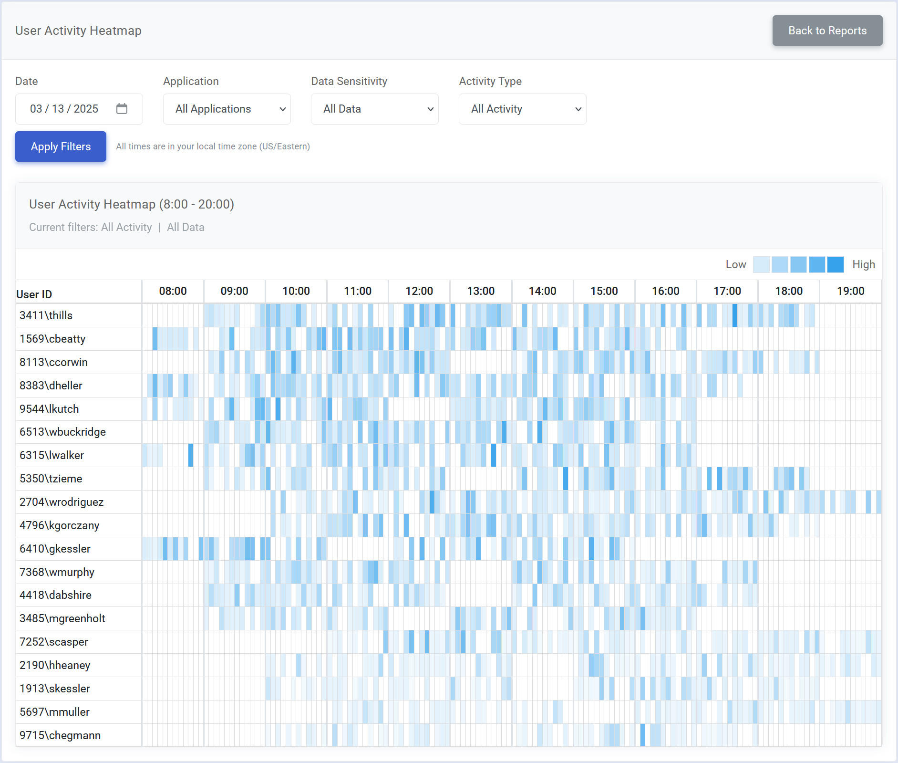Click the 19:00 column header
The height and width of the screenshot is (763, 898).
(x=850, y=291)
